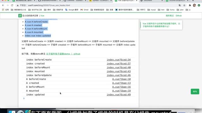Open source link A.vue?1bae:19
Viewport: 202px width, 113px height.
click(121, 91)
